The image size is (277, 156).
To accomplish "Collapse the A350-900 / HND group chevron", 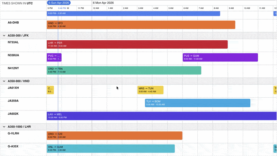I will point(4,81).
